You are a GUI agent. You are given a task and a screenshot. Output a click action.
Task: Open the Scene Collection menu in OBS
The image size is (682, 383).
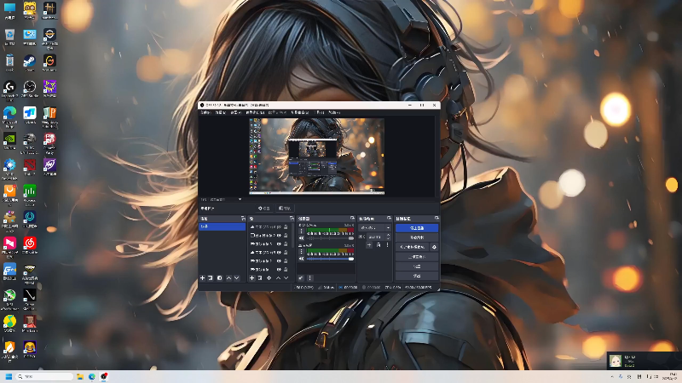click(300, 112)
